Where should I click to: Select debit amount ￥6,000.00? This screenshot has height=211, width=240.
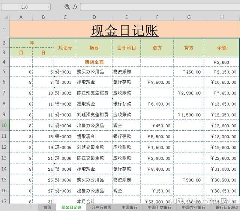point(157,104)
